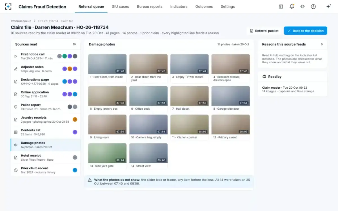Follow the Referral queue breadcrumb link
The image size is (338, 211).
coord(21,21)
